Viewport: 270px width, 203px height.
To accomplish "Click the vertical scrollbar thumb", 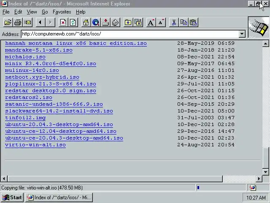I will 265,158.
